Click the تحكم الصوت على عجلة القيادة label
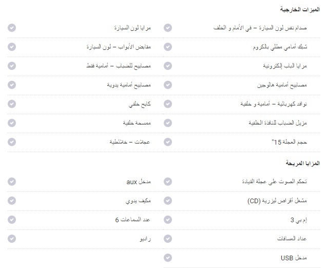 click(x=275, y=182)
